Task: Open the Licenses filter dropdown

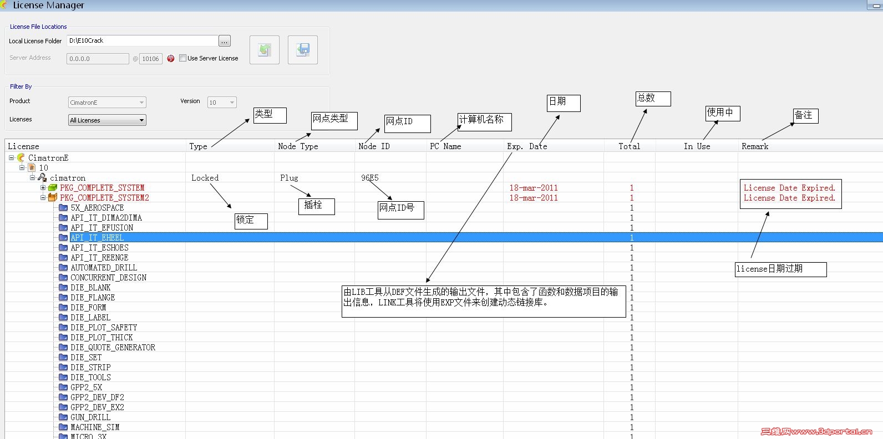Action: [107, 120]
